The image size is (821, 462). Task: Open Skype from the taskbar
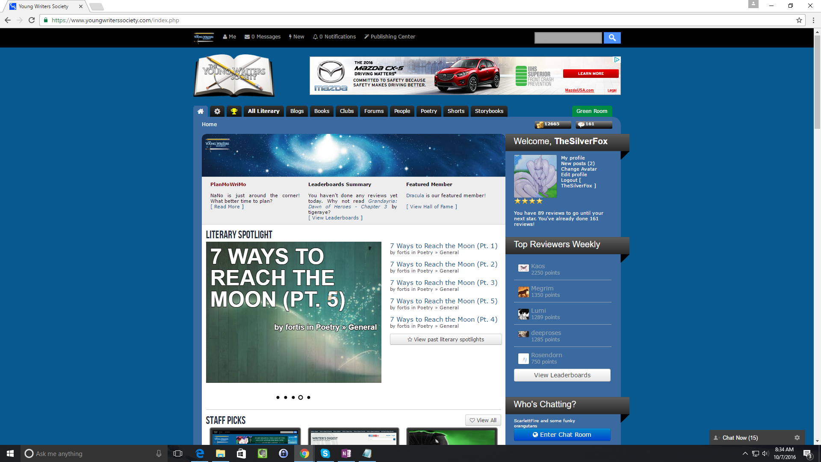point(325,453)
